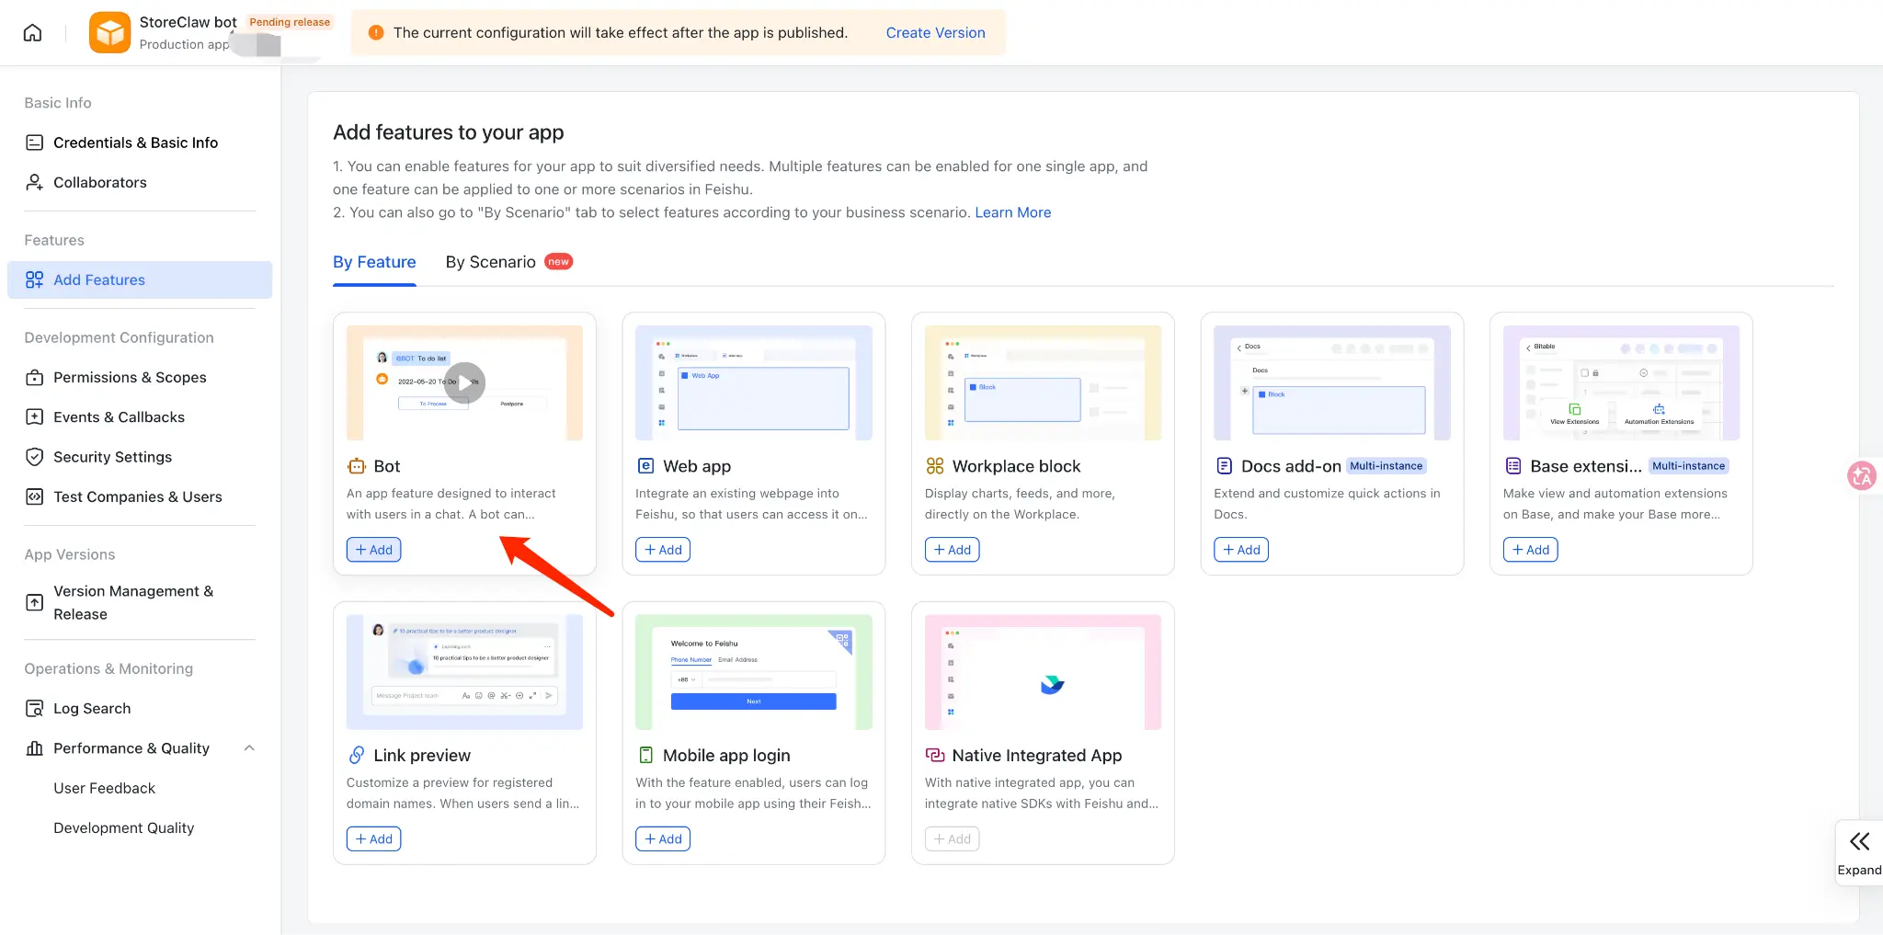Open the Docs add-on preview thumbnail

point(1332,382)
